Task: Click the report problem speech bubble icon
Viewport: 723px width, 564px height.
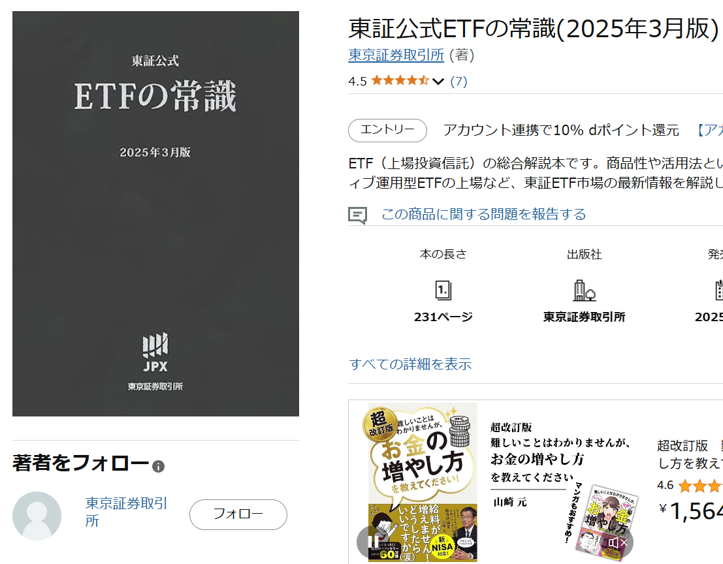Action: click(x=357, y=215)
